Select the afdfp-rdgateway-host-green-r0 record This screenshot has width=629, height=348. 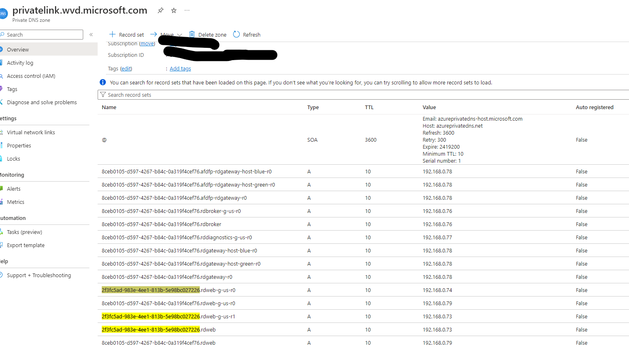click(x=363, y=185)
